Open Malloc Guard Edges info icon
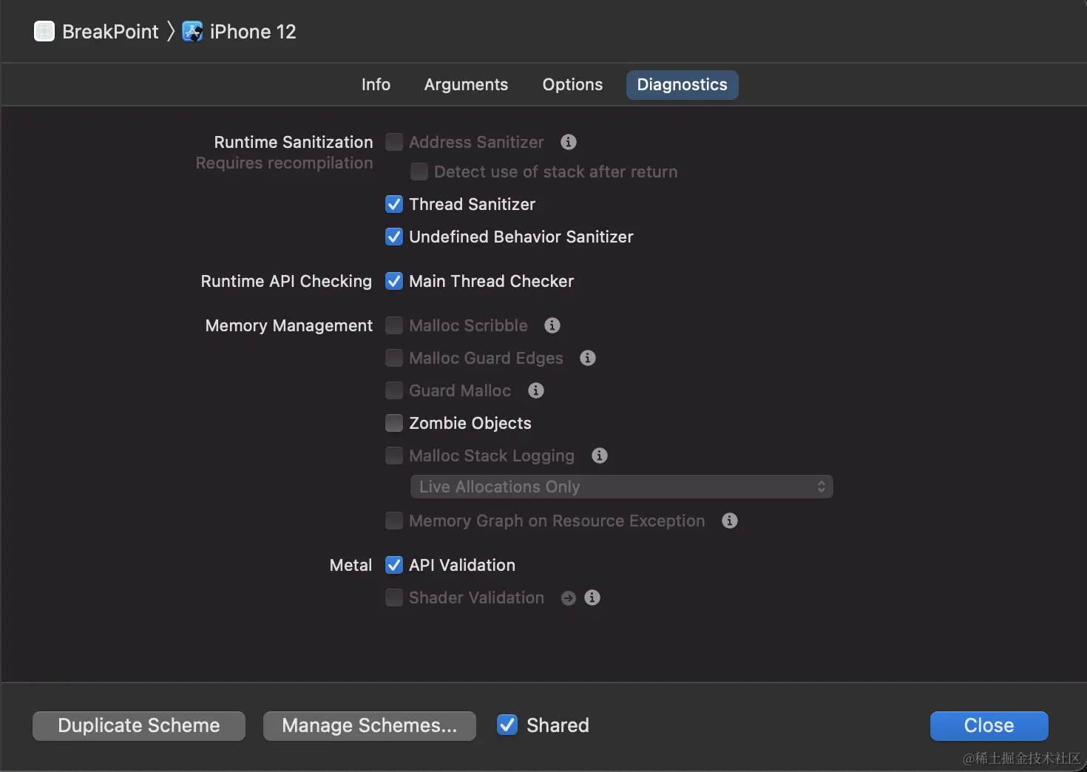Image resolution: width=1087 pixels, height=772 pixels. (x=588, y=358)
